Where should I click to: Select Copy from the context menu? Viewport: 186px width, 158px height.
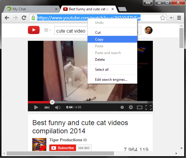click(99, 39)
